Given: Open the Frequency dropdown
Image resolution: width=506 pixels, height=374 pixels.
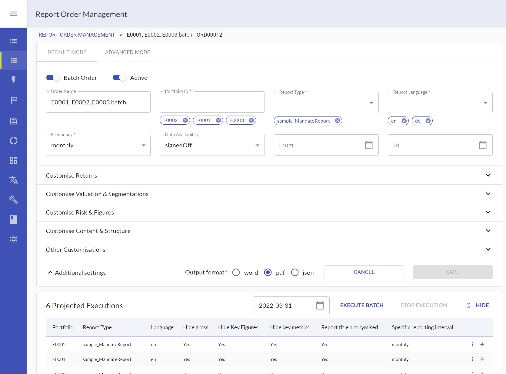Looking at the screenshot, I should coord(98,145).
